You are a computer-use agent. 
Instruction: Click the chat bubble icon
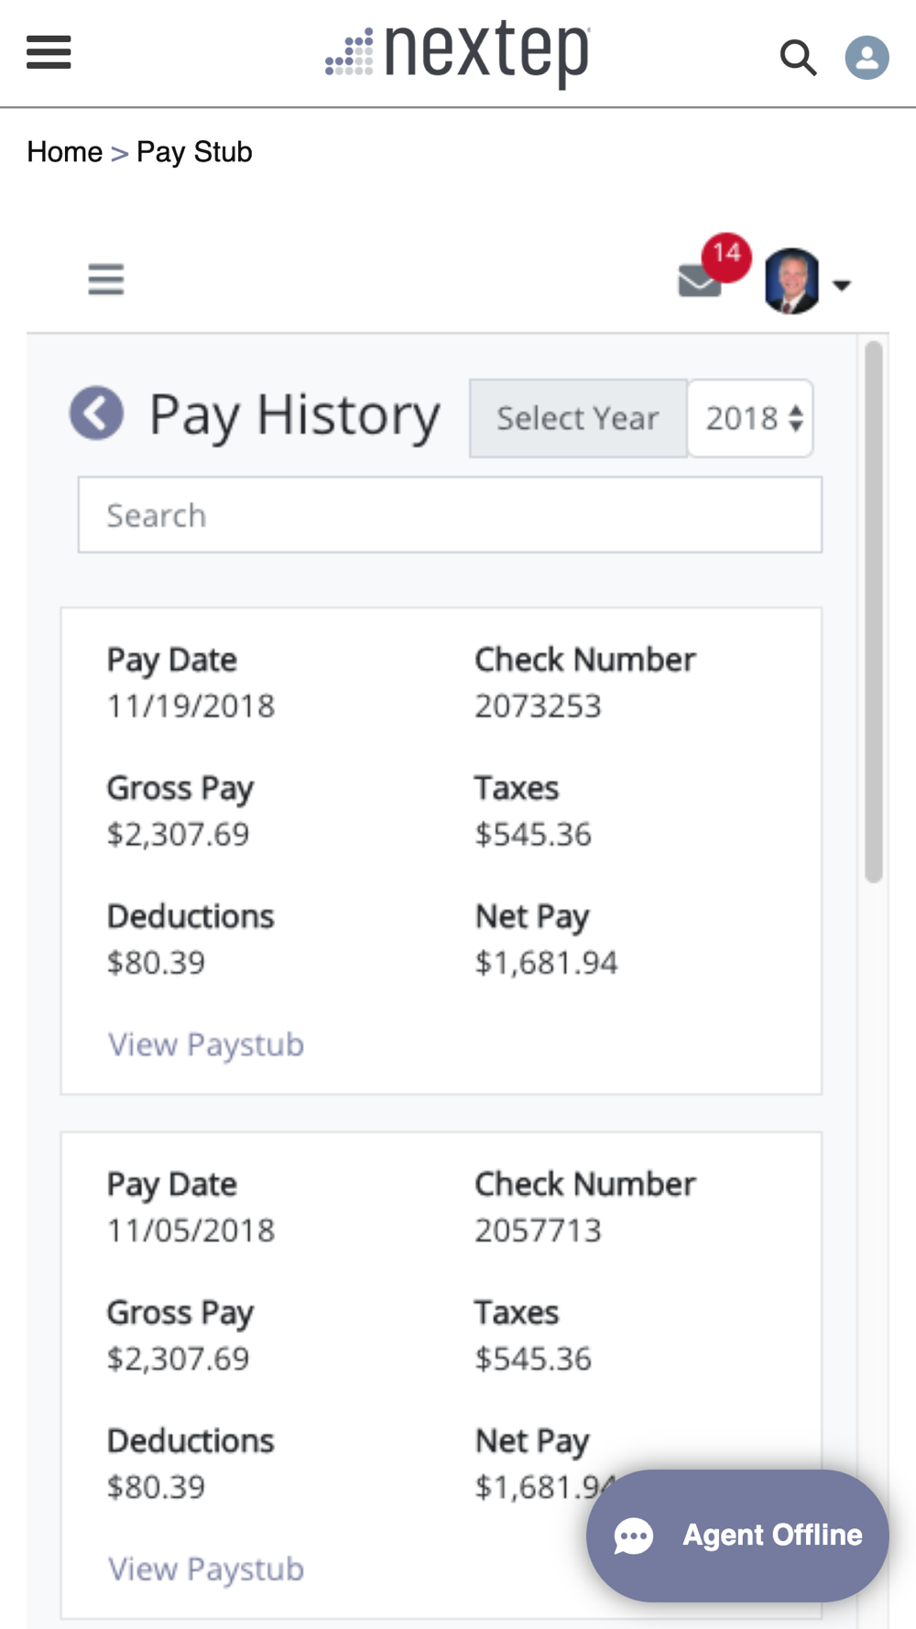point(634,1536)
